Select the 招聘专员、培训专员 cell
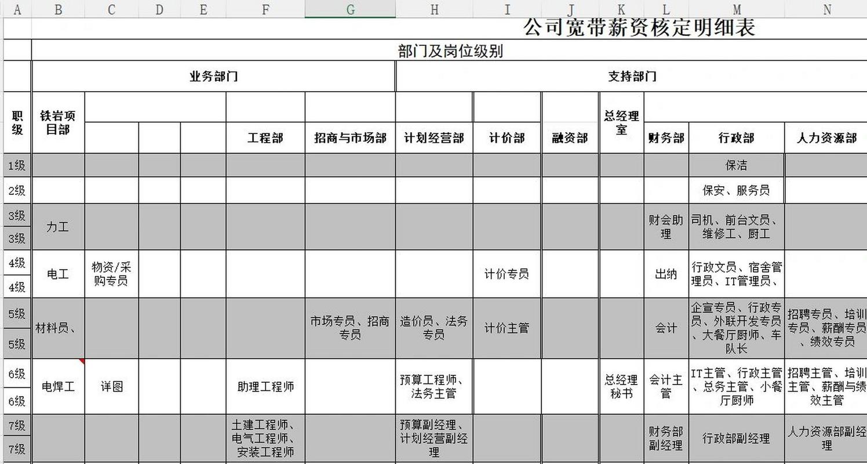The height and width of the screenshot is (464, 867). pyautogui.click(x=826, y=328)
